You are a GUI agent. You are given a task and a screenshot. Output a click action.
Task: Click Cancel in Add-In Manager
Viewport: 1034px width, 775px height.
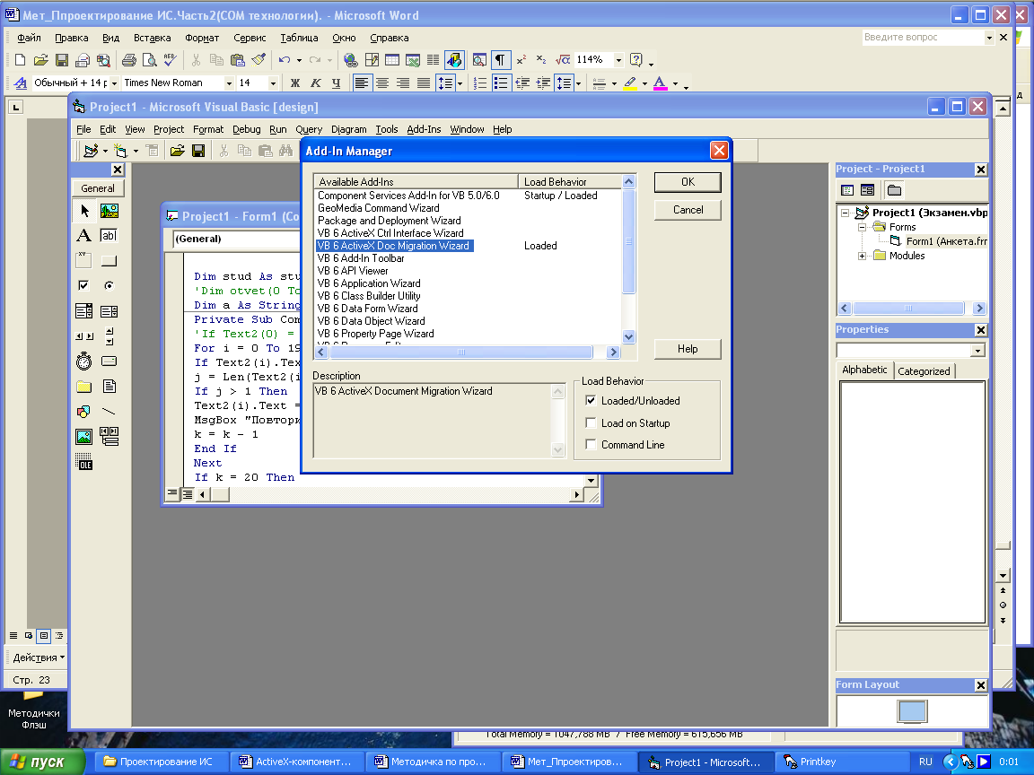click(688, 210)
